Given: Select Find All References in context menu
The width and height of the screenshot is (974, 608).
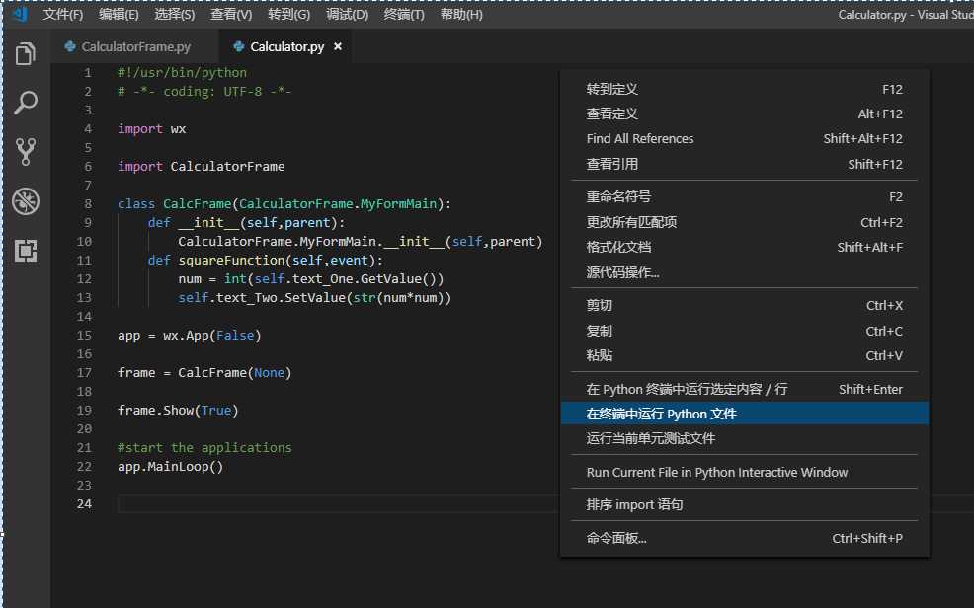Looking at the screenshot, I should coord(744,139).
